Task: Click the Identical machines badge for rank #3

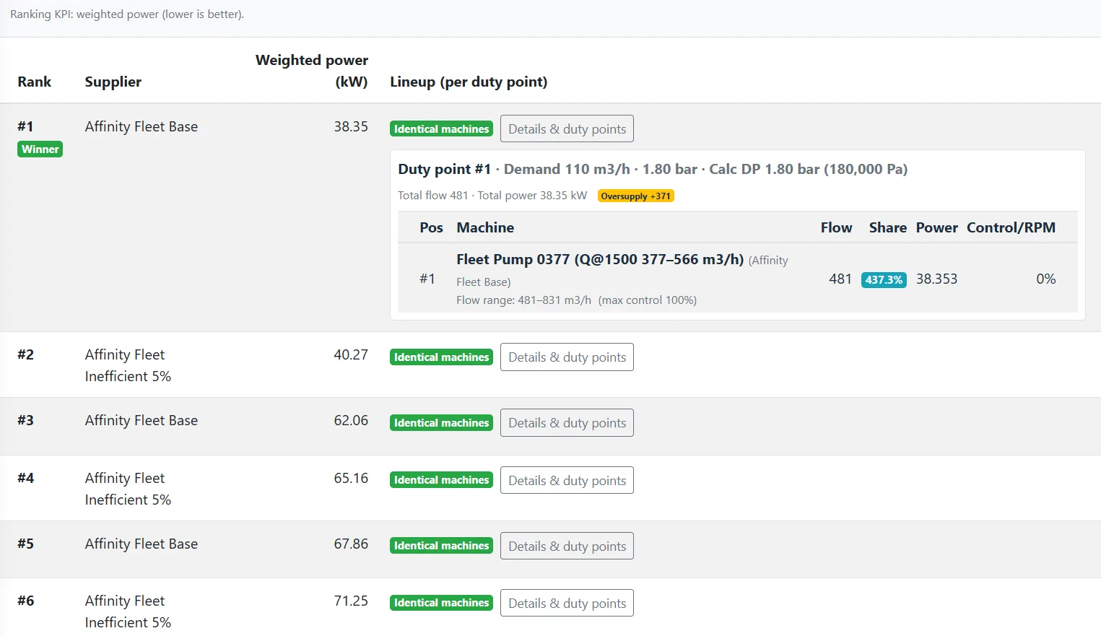Action: 441,422
